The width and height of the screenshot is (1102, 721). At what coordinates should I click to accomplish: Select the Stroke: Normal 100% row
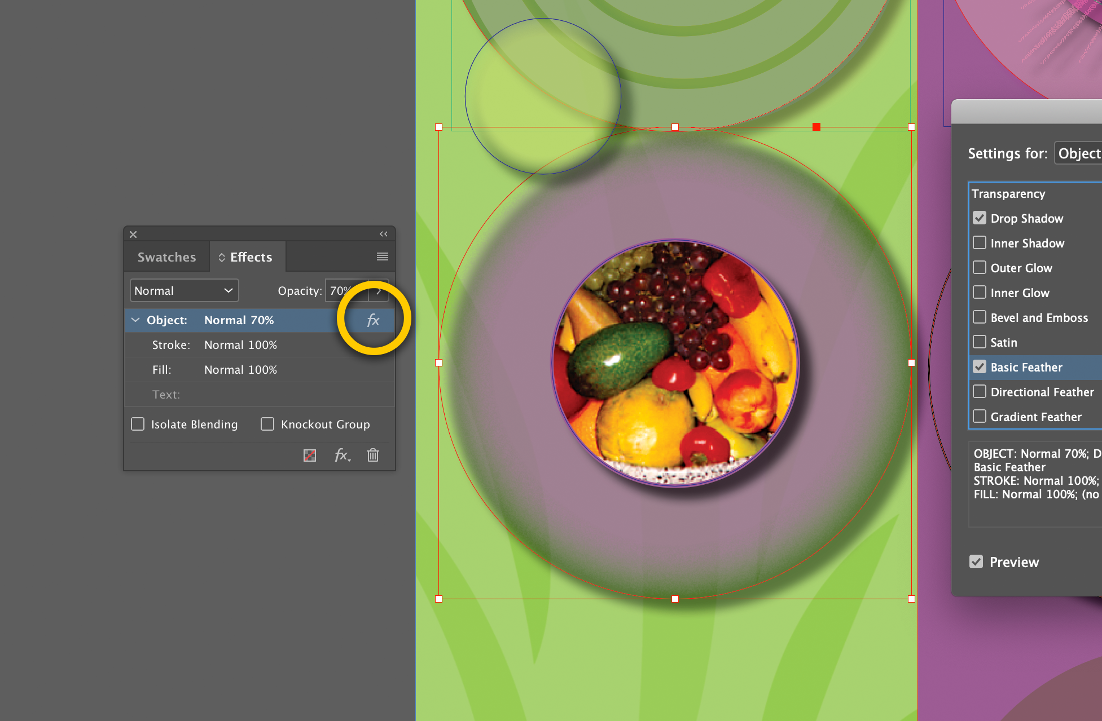click(260, 344)
